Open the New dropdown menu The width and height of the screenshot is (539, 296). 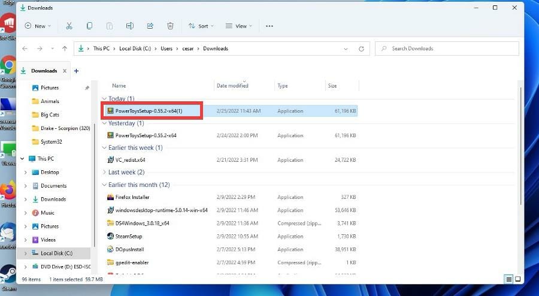pos(38,26)
